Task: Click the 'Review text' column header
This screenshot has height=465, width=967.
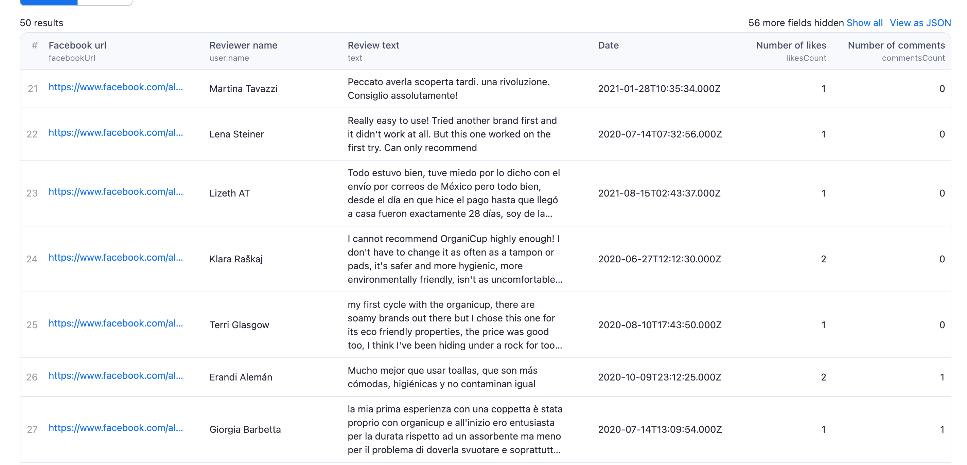Action: [x=373, y=45]
